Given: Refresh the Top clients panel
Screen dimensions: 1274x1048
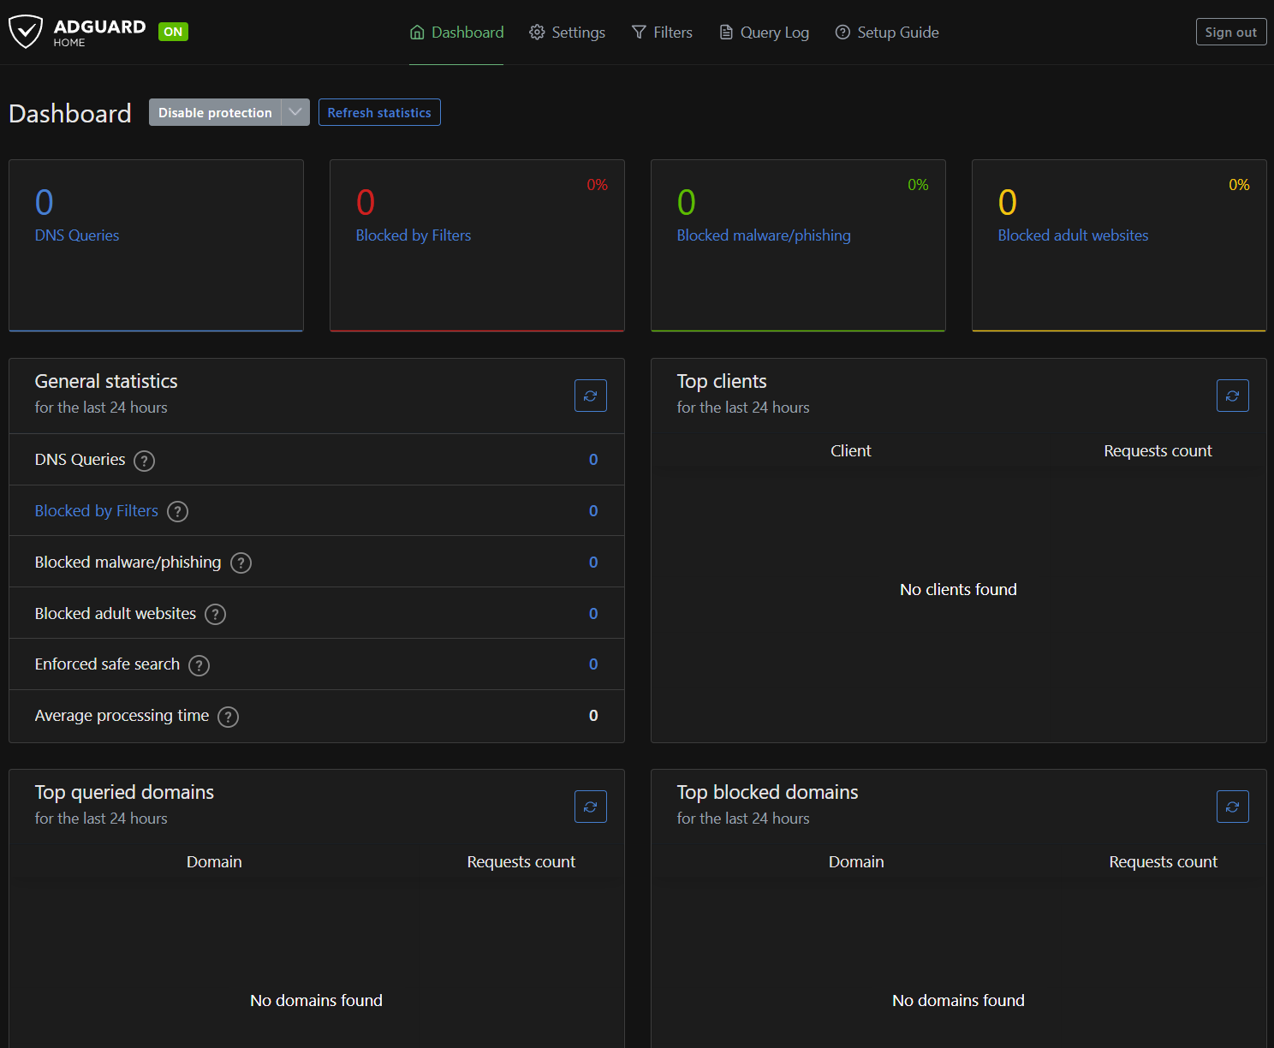Looking at the screenshot, I should [x=1233, y=396].
